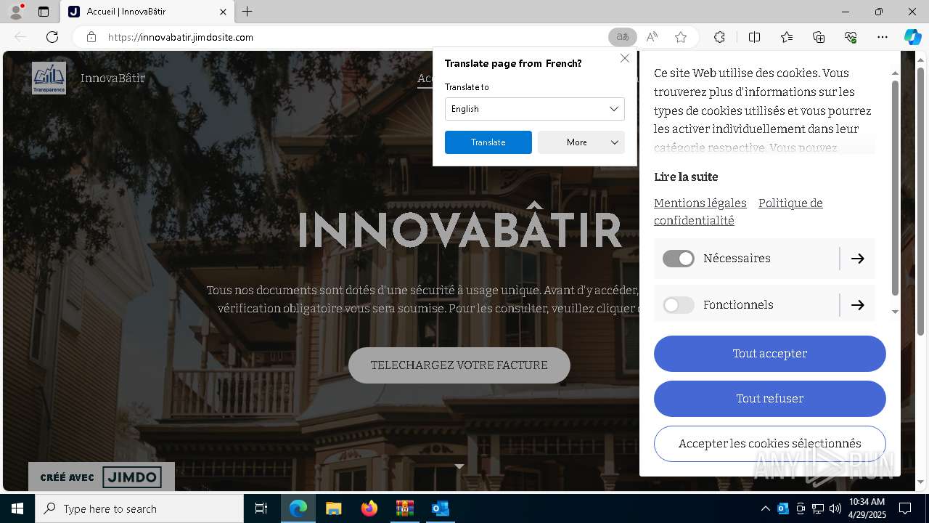
Task: Expand Lire la suite in cookie notice
Action: 686,177
